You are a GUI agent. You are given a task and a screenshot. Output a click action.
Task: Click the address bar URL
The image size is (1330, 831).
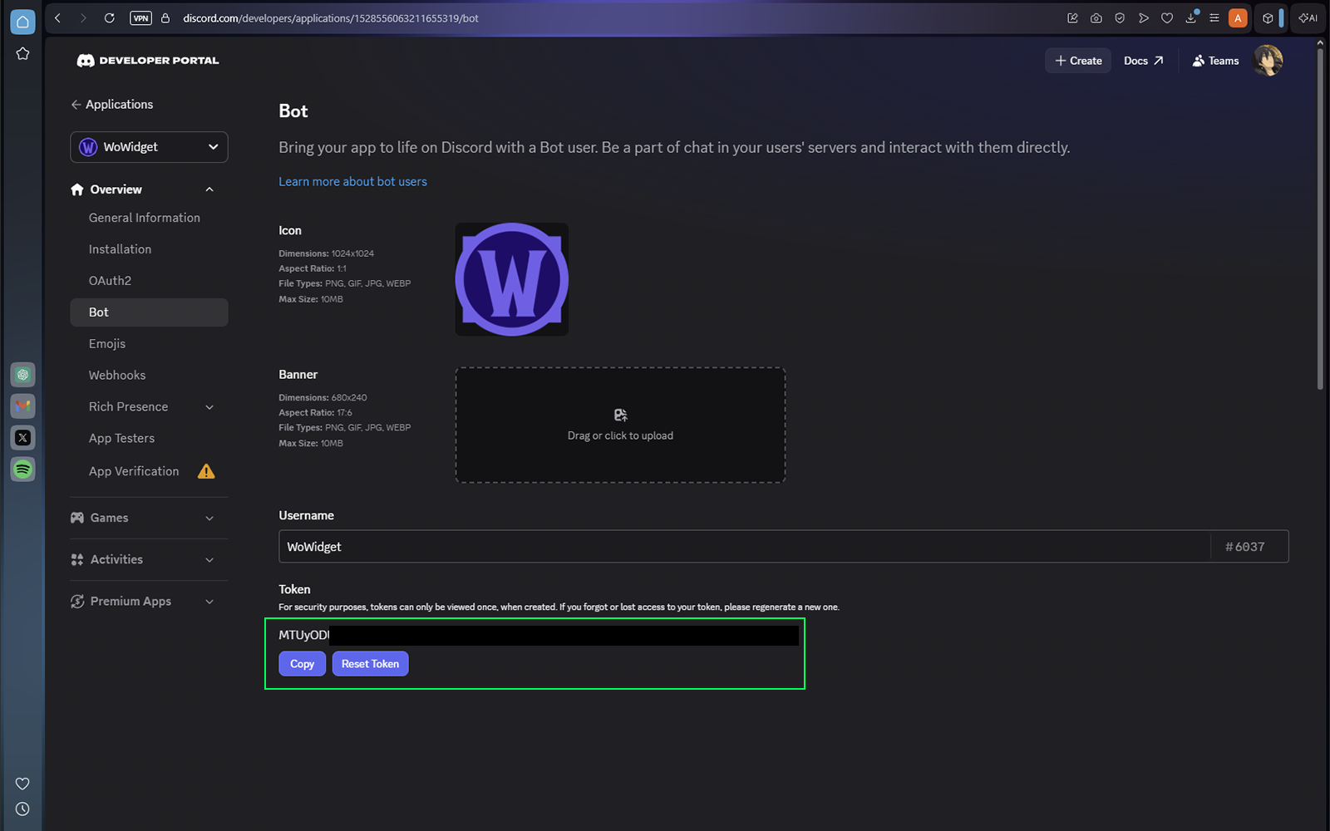coord(331,17)
